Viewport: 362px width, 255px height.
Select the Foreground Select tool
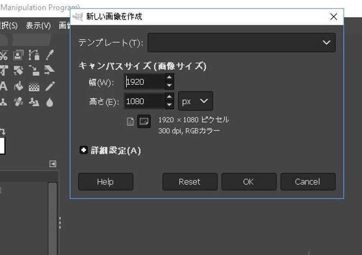click(18, 55)
